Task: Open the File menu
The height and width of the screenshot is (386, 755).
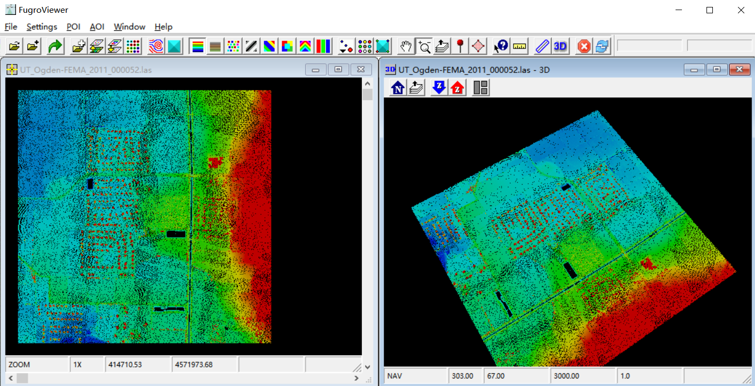Action: (x=11, y=27)
